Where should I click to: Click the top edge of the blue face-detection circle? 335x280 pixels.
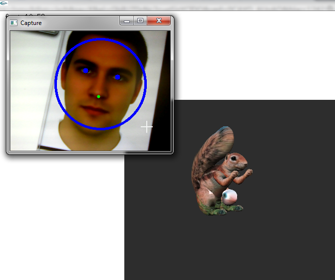point(100,39)
